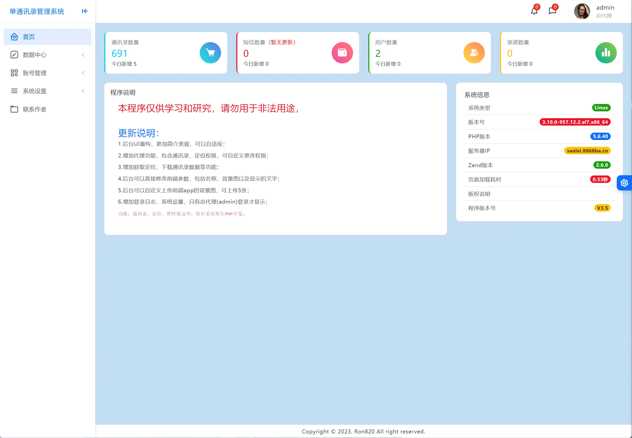The height and width of the screenshot is (438, 632).
Task: Click the admin username text
Action: coord(605,8)
